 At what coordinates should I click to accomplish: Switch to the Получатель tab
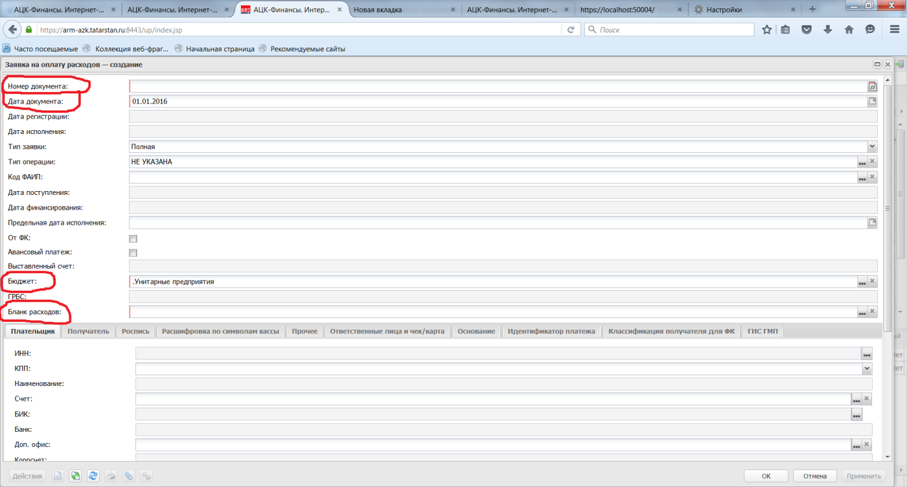[89, 331]
